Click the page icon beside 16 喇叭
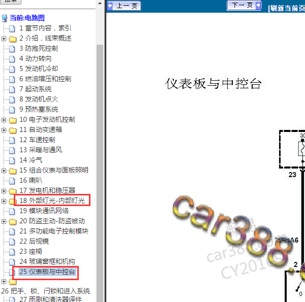The width and height of the screenshot is (305, 302). (12, 181)
